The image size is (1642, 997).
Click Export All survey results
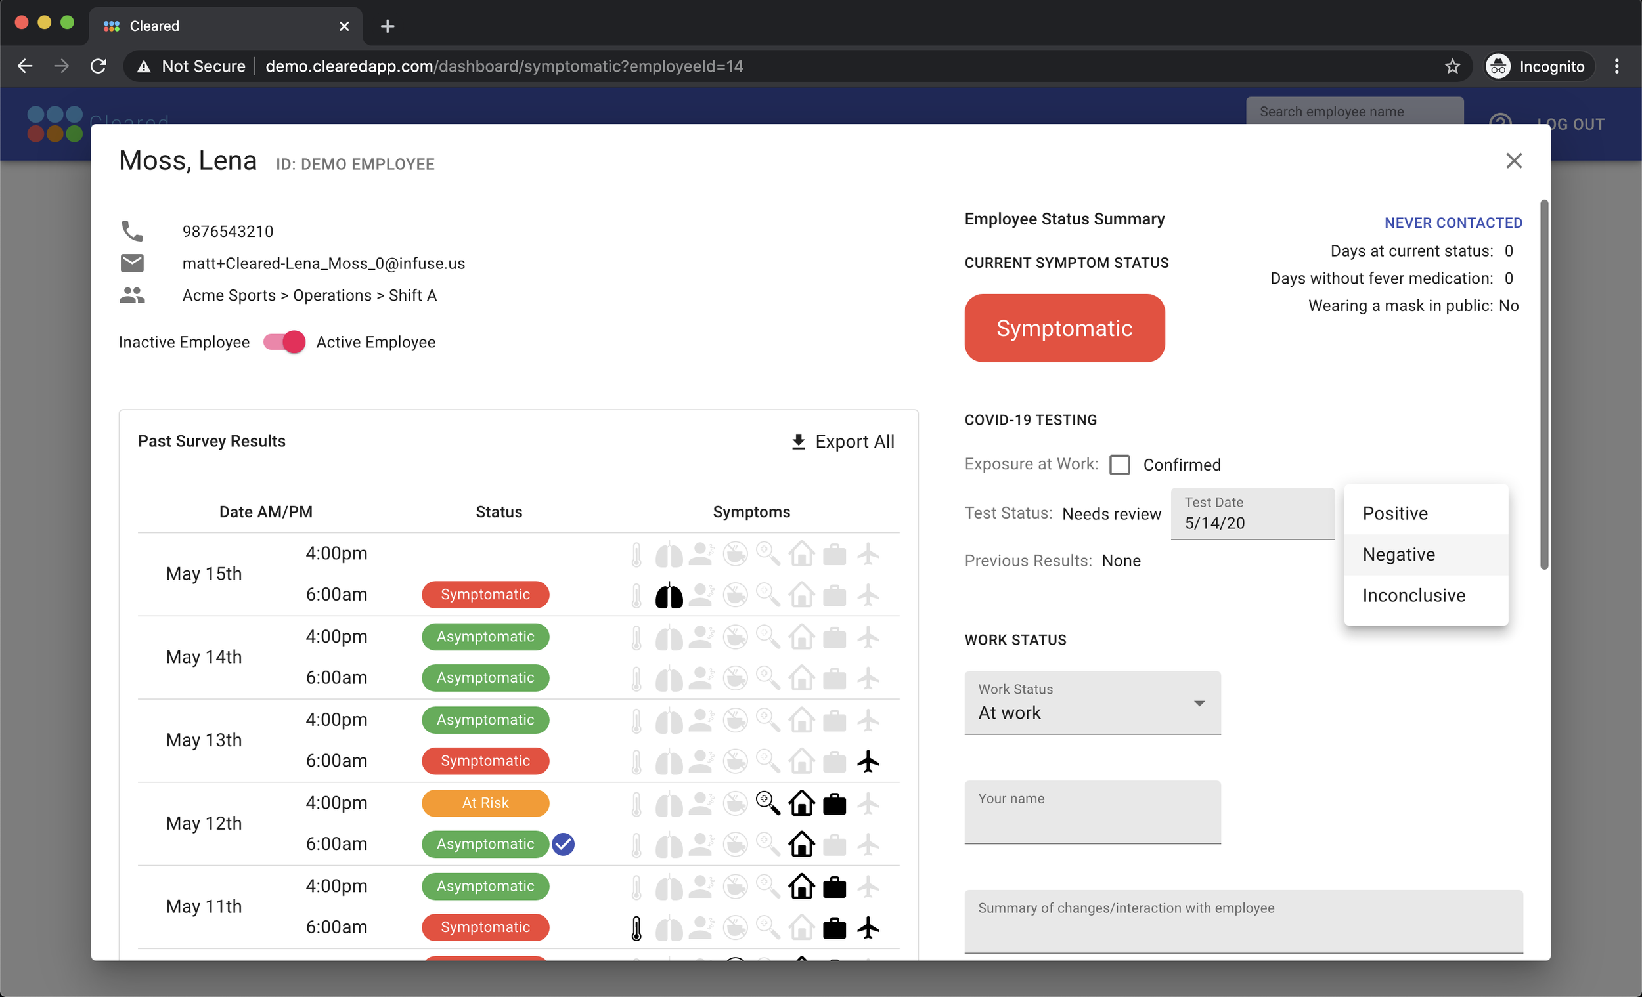(842, 442)
